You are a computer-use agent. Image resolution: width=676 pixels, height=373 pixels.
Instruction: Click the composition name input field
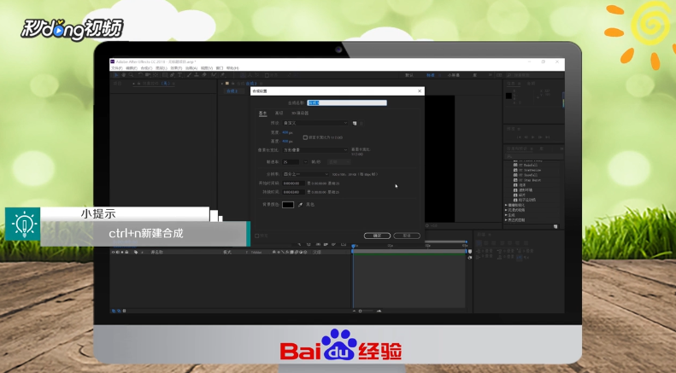click(347, 102)
